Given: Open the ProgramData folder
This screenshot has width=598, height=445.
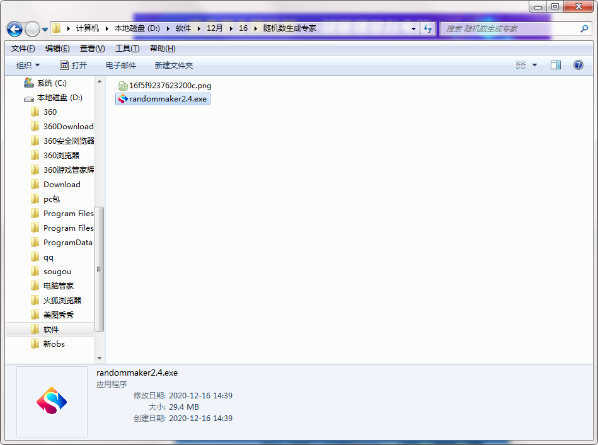Looking at the screenshot, I should (67, 243).
